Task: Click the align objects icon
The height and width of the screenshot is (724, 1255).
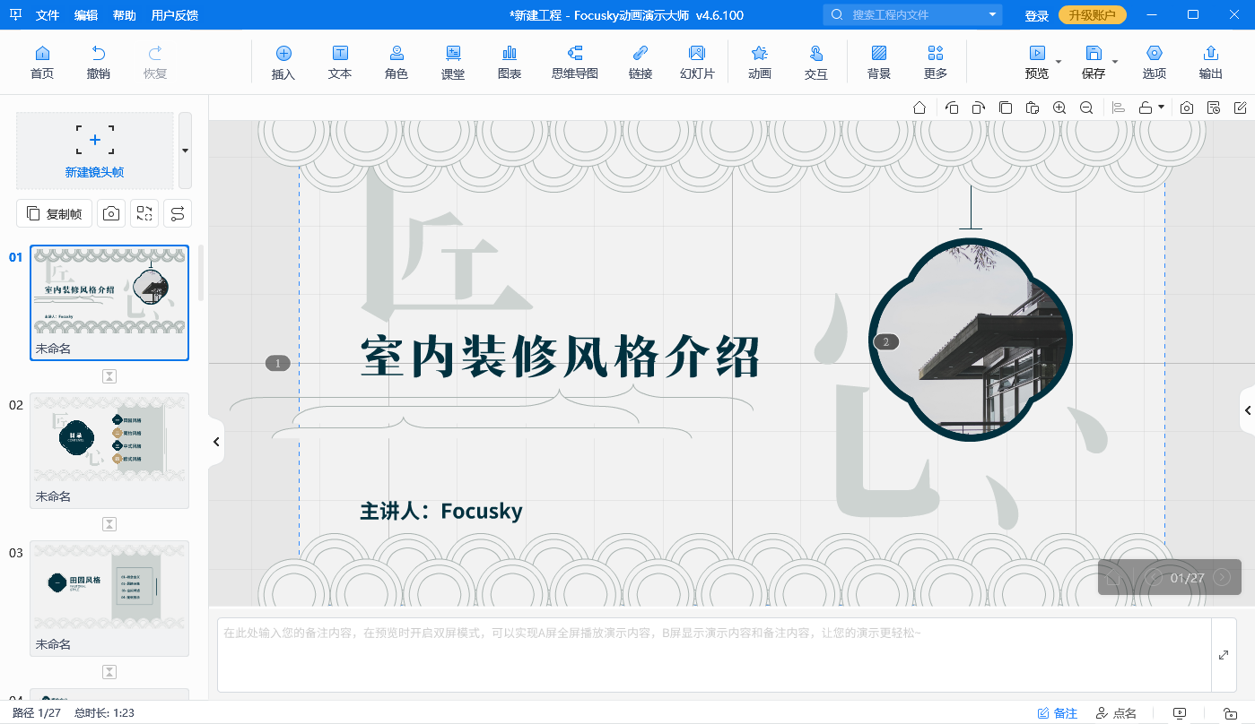Action: click(x=1119, y=108)
